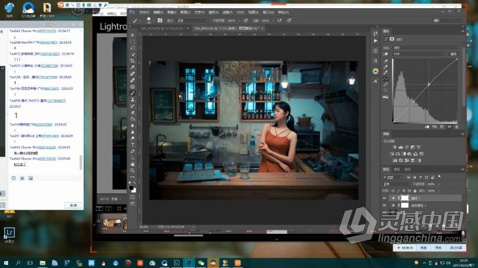
Task: Open the layer blend mode dropdown
Action: pos(397,184)
